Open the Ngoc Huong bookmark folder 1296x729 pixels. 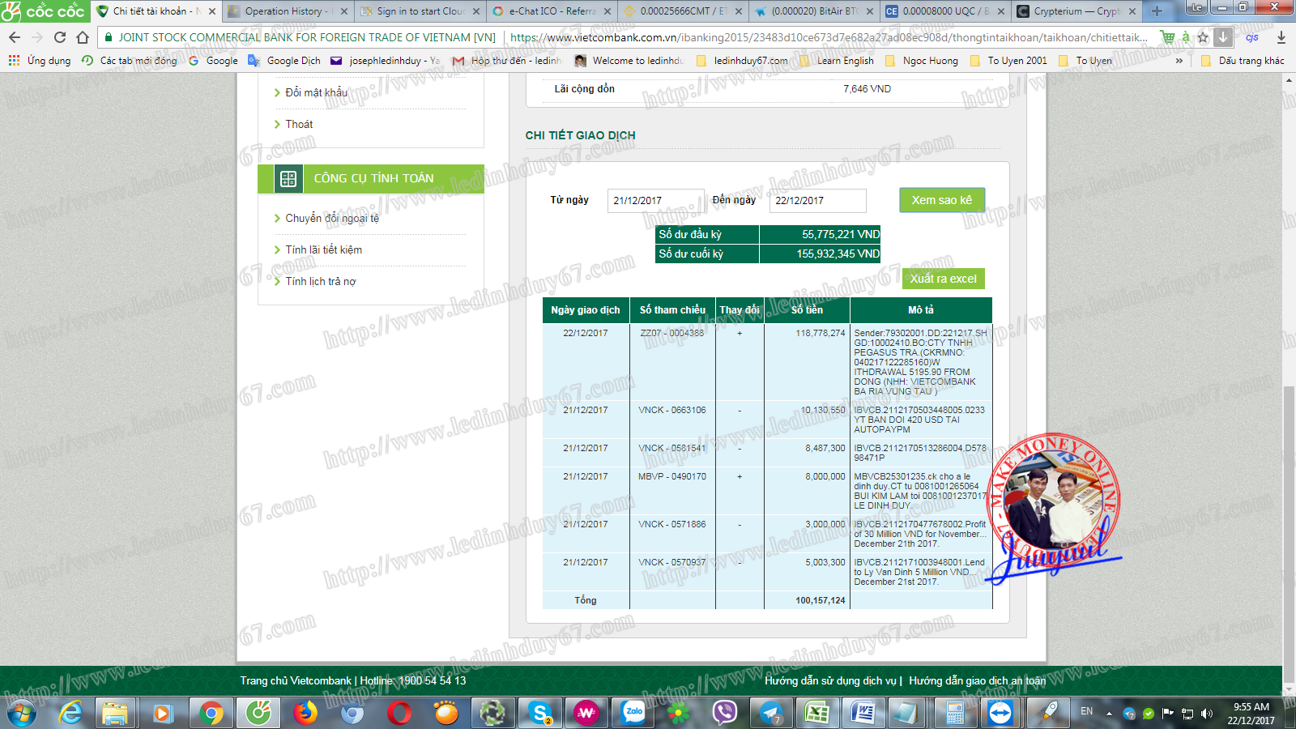click(x=922, y=61)
